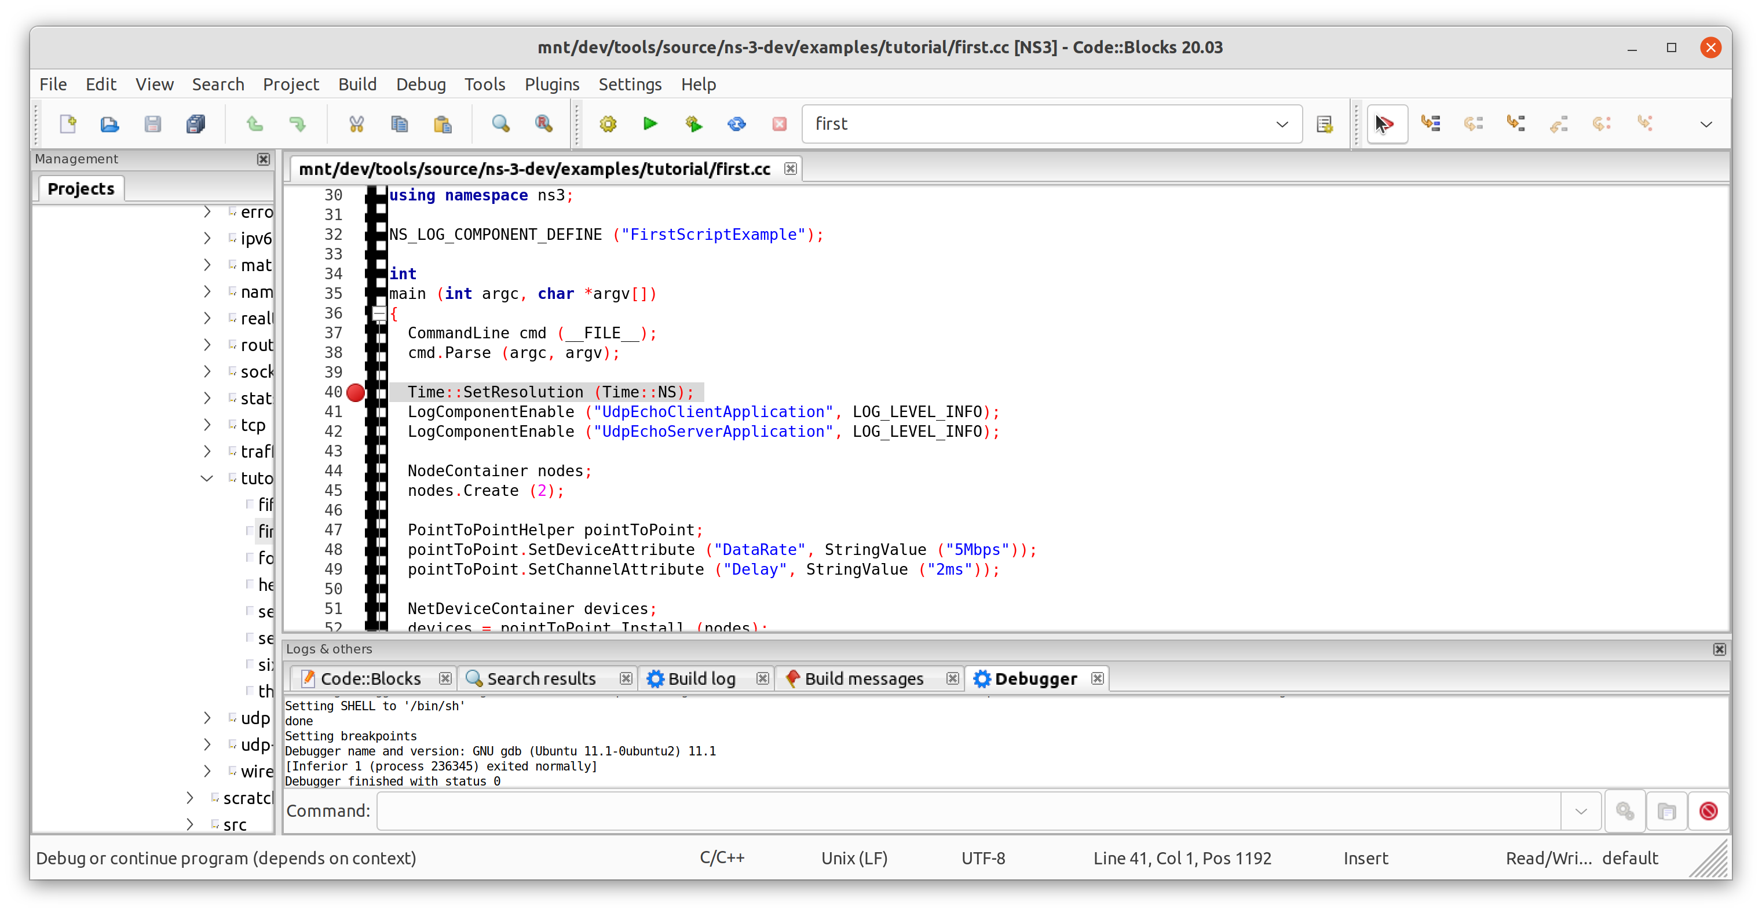Click the Paste icon in the toolbar

442,124
